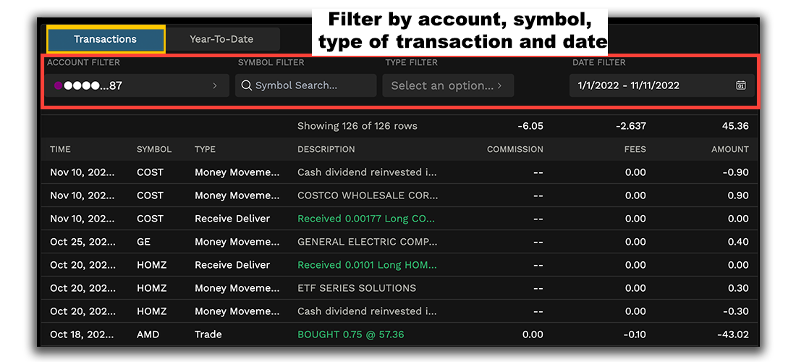
Task: Click the magnifier icon in Symbol Search
Action: [x=246, y=85]
